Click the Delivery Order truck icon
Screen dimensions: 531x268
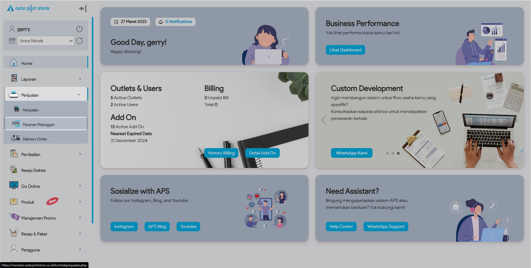15,138
